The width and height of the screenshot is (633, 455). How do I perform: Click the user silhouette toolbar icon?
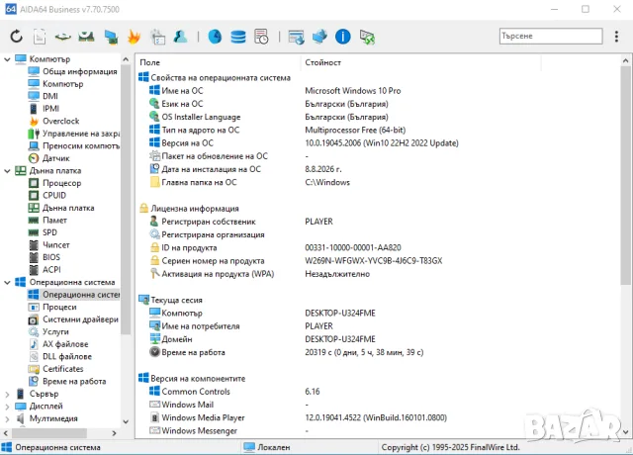coord(180,37)
